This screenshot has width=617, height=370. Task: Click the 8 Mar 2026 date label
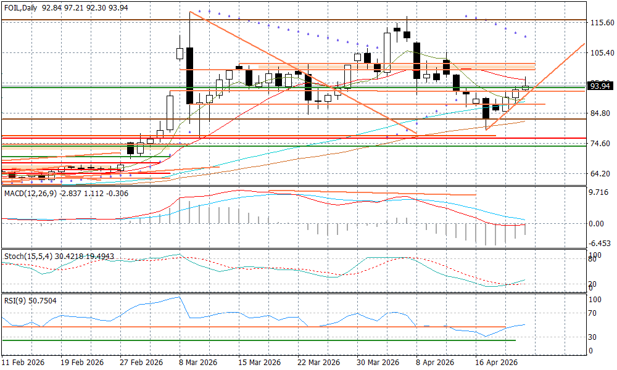197,363
